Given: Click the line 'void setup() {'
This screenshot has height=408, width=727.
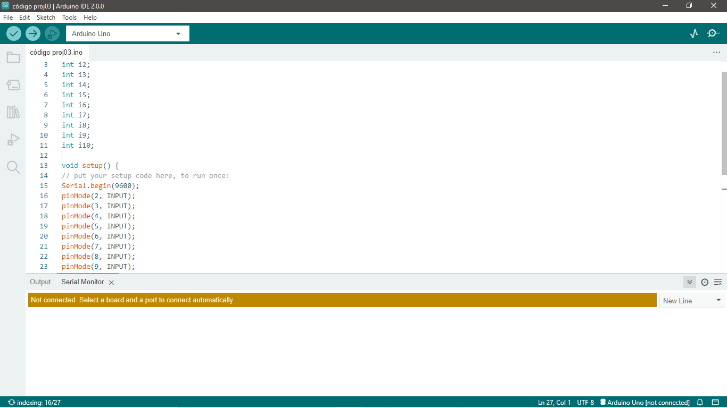Looking at the screenshot, I should 90,166.
